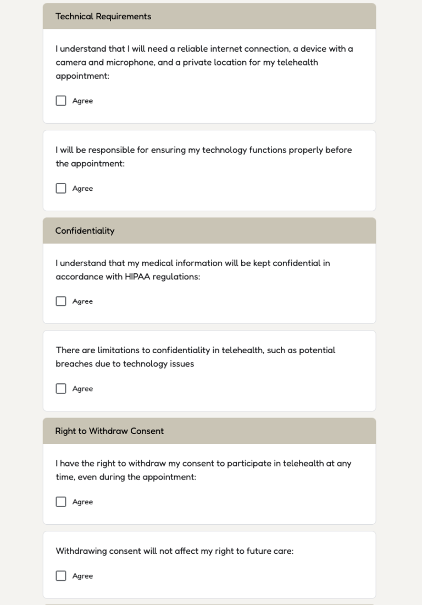
Task: Select the Agree label under technology responsibility card
Action: 82,188
